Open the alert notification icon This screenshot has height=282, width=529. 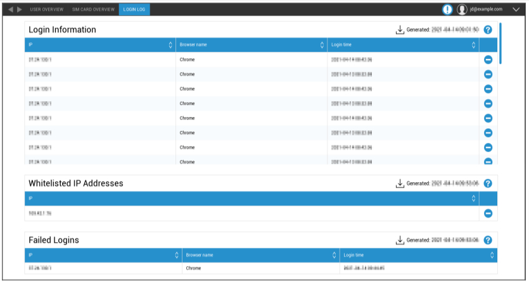(447, 9)
